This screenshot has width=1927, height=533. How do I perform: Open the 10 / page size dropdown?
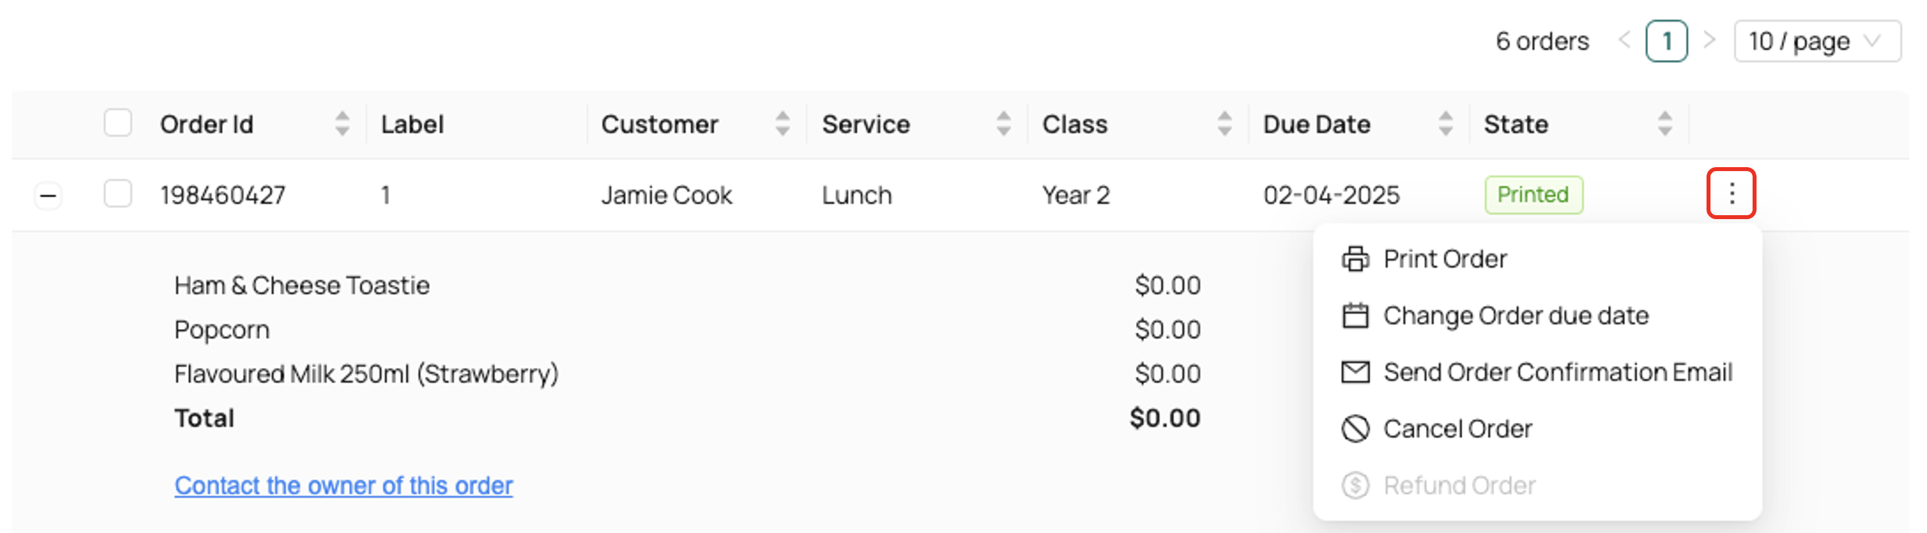click(1816, 41)
